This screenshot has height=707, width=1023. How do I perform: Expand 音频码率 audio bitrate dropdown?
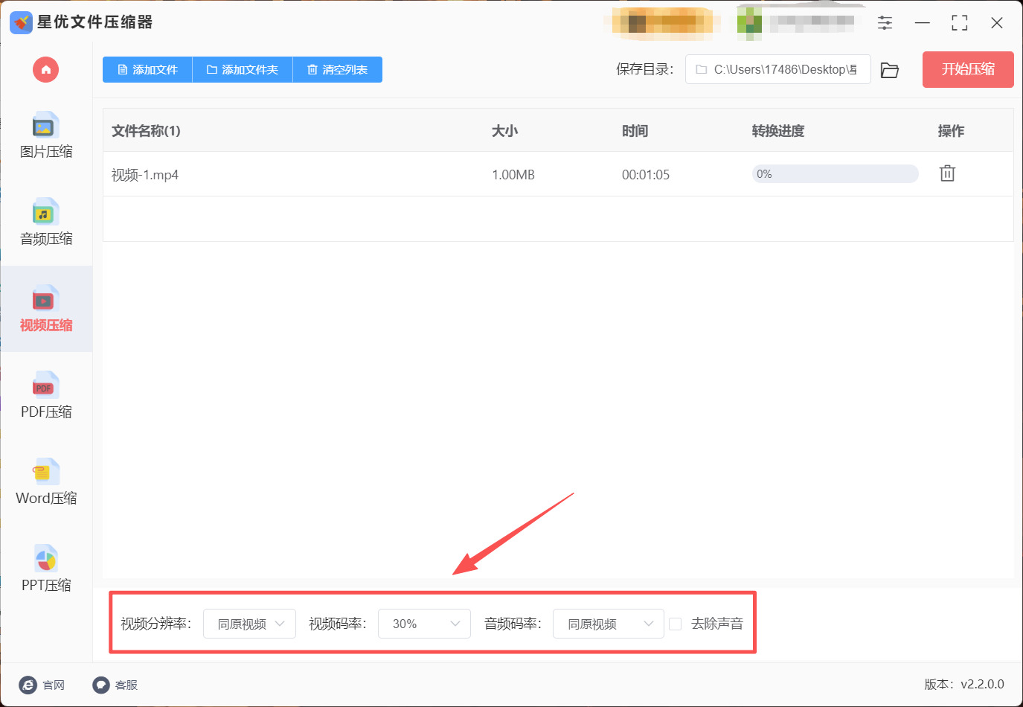[608, 624]
